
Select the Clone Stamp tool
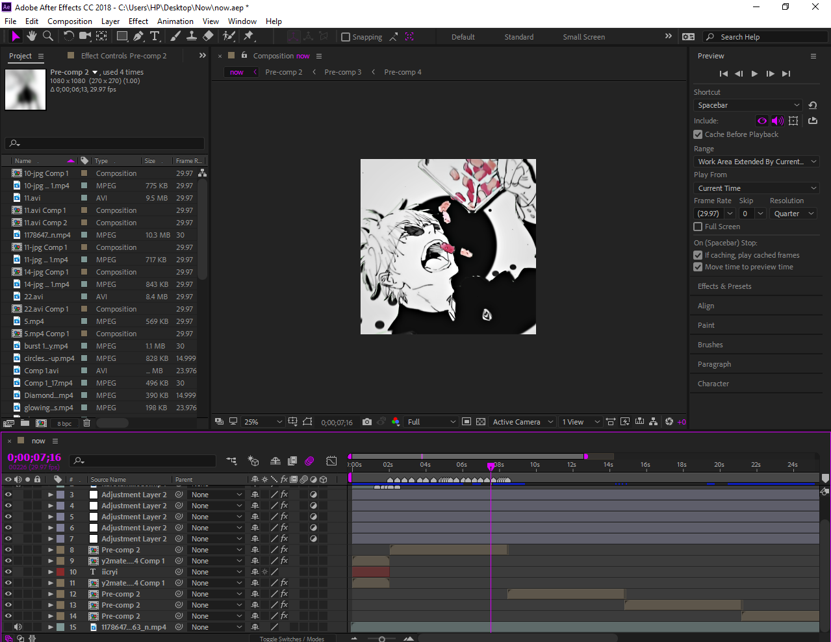point(192,36)
